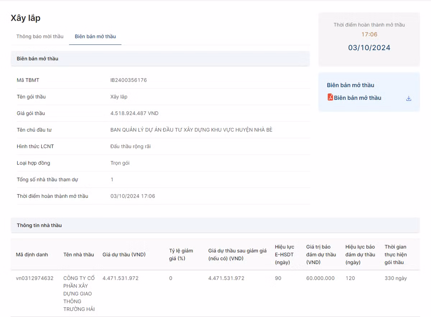The width and height of the screenshot is (431, 317).
Task: Click the Xây lắp page heading
Action: (26, 18)
